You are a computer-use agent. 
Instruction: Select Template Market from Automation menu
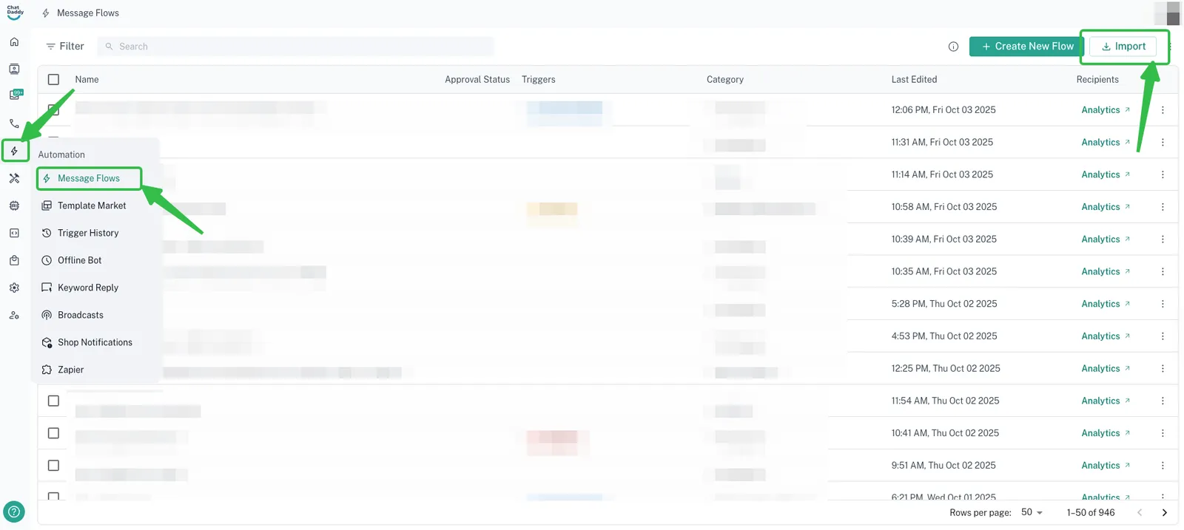pos(92,205)
